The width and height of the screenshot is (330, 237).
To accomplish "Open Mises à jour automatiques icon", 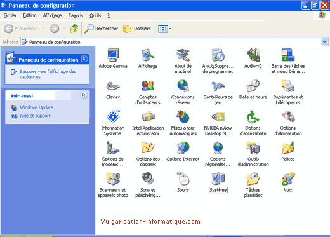I will [183, 117].
